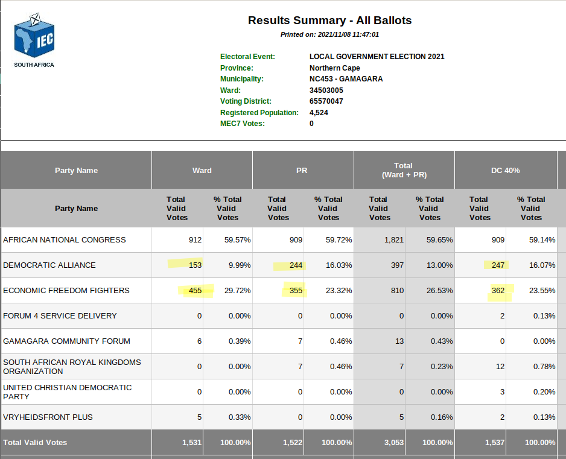Click voting district number 65570047
Screen dimensions: 566x459
(x=326, y=101)
